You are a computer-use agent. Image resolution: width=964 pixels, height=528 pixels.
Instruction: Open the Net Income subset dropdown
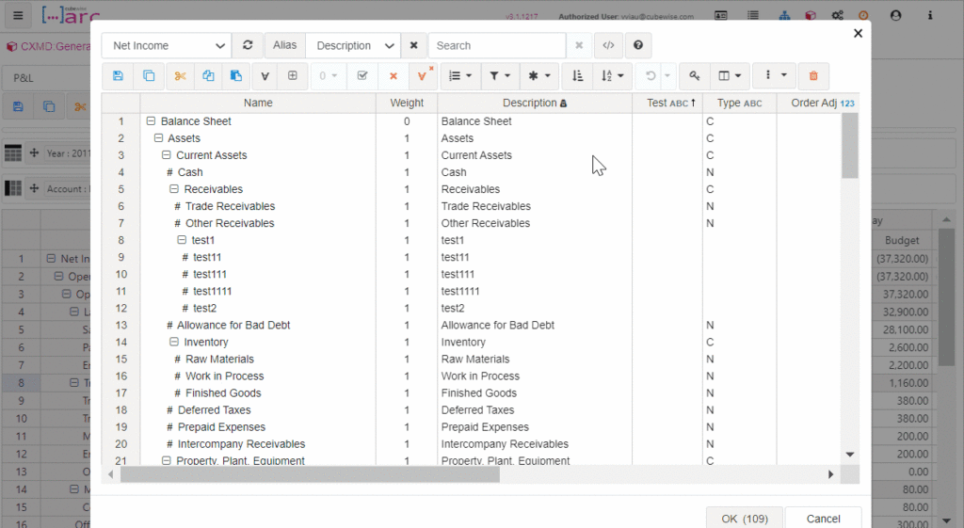[166, 45]
